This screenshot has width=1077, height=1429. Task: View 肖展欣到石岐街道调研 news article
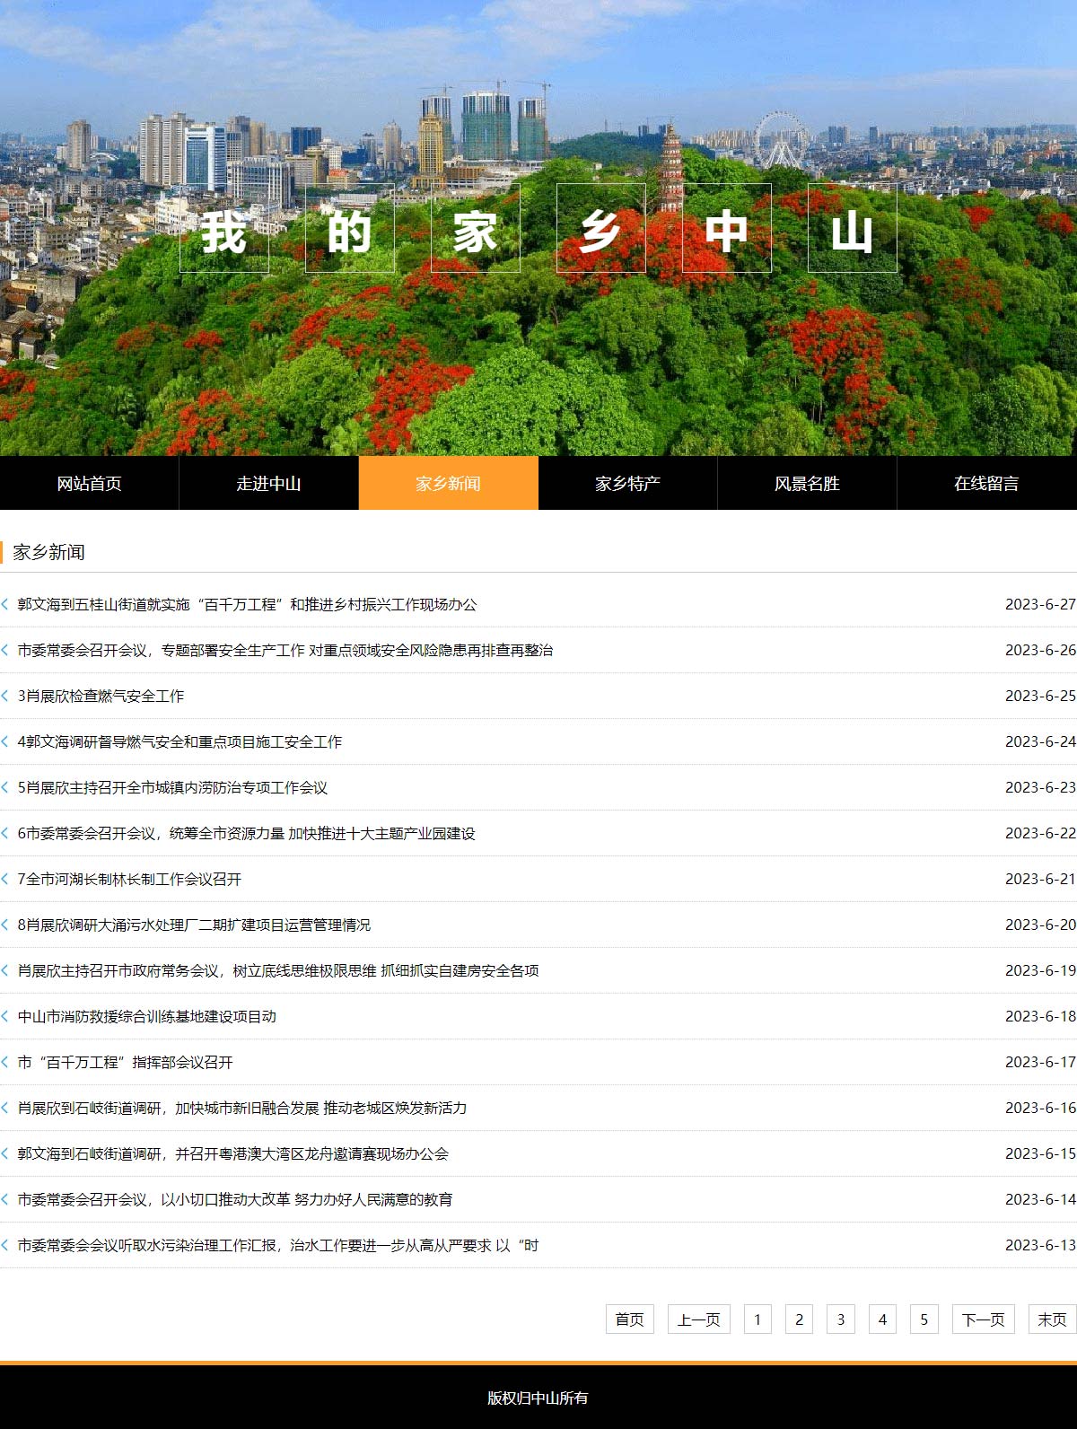pos(242,1109)
